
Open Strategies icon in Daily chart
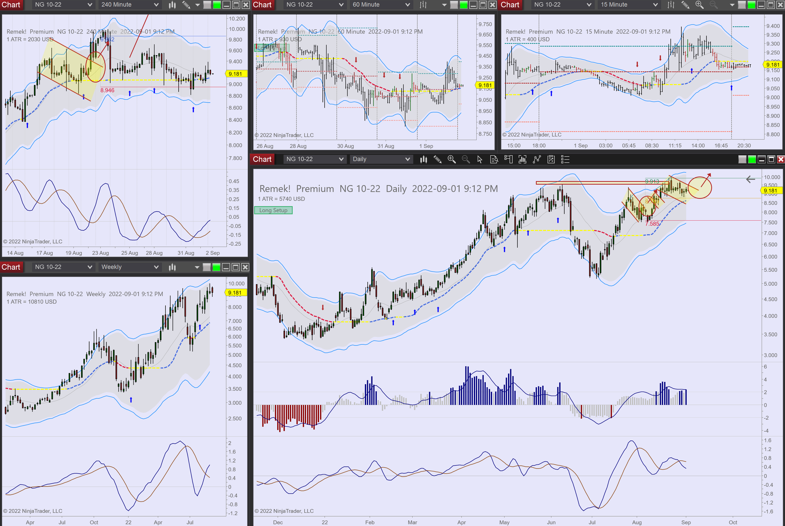(x=551, y=159)
